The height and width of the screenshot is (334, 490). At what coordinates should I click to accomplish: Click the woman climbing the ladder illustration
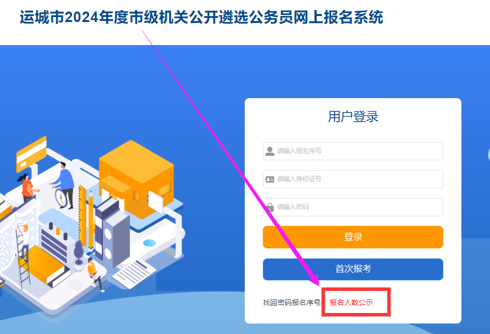pyautogui.click(x=23, y=242)
